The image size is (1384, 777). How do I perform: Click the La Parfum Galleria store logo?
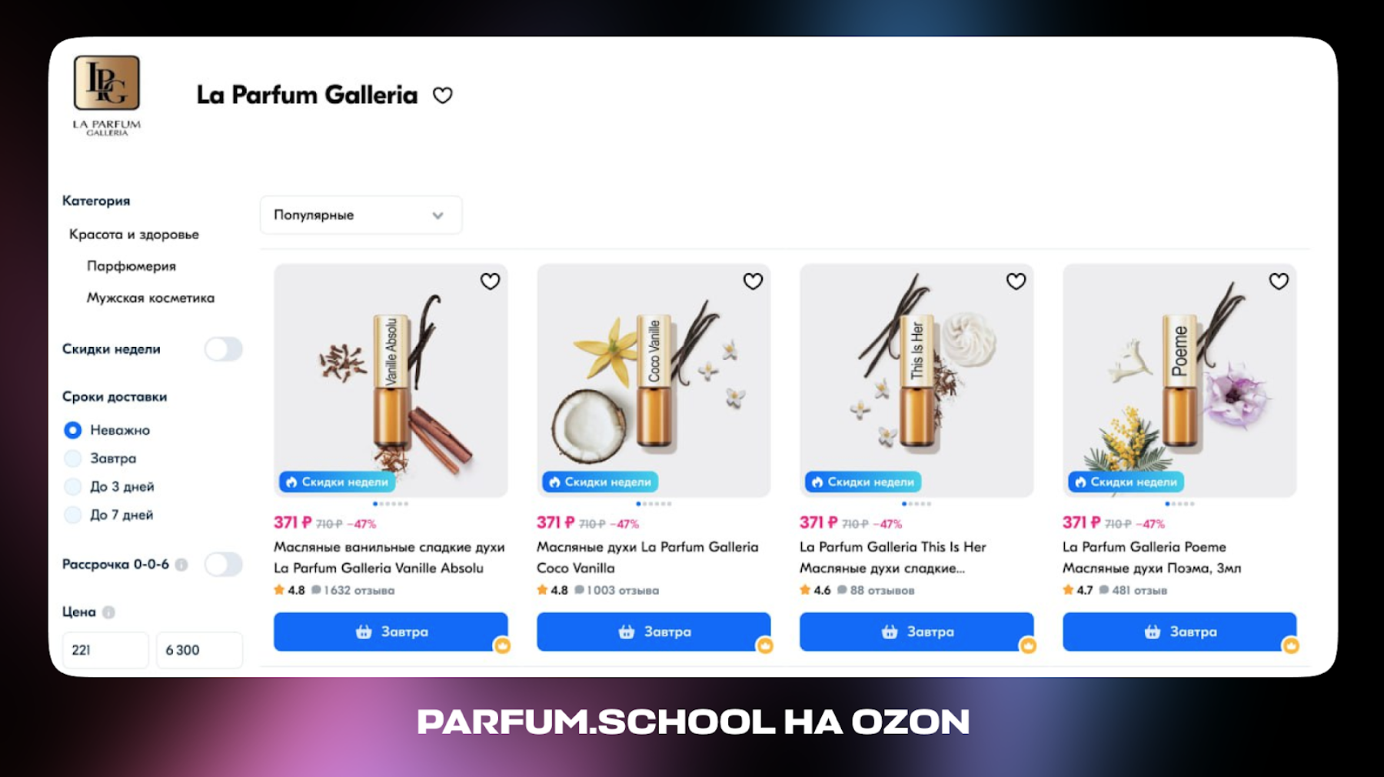point(107,95)
